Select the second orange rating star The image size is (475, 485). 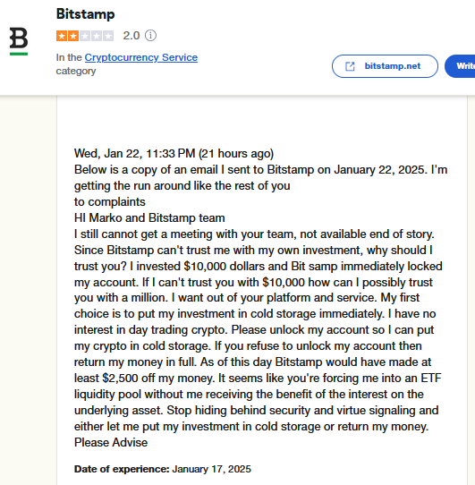73,36
